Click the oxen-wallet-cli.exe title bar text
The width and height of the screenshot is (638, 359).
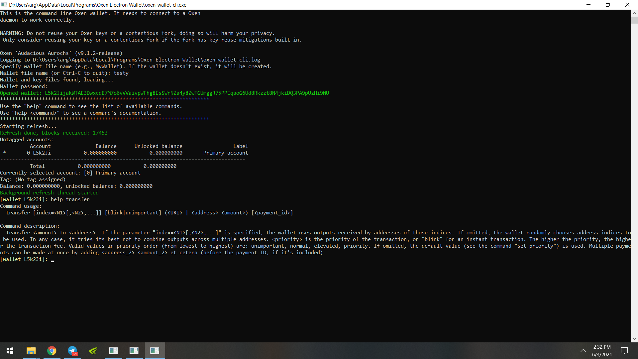coord(97,5)
